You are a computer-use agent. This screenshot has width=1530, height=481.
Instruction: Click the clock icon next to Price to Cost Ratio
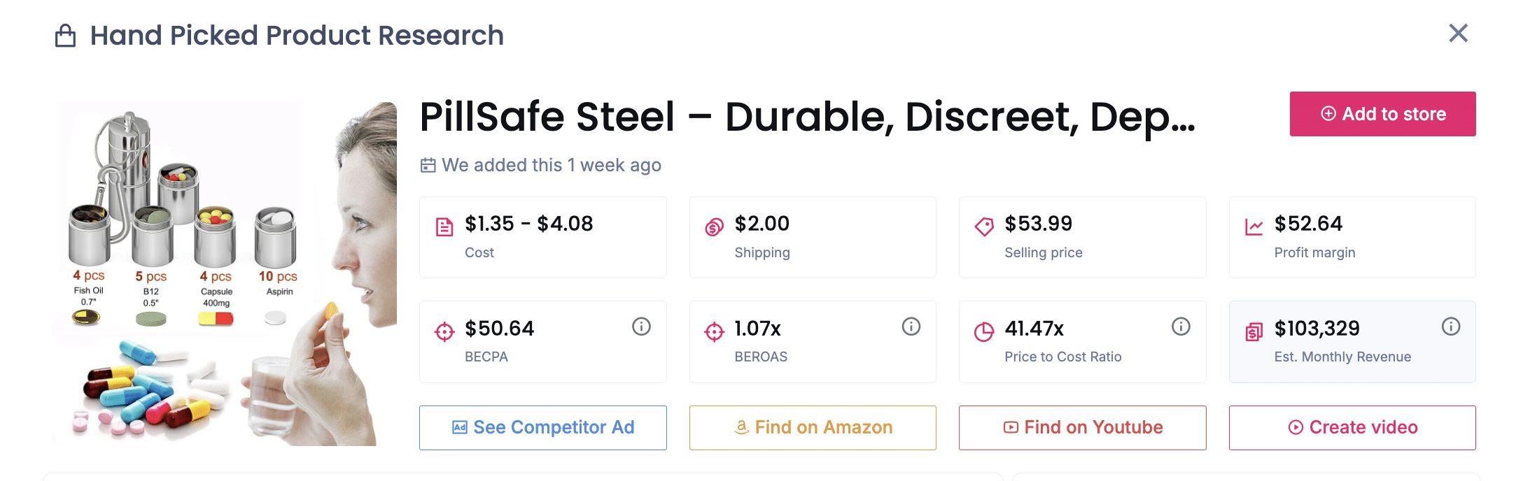coord(984,331)
